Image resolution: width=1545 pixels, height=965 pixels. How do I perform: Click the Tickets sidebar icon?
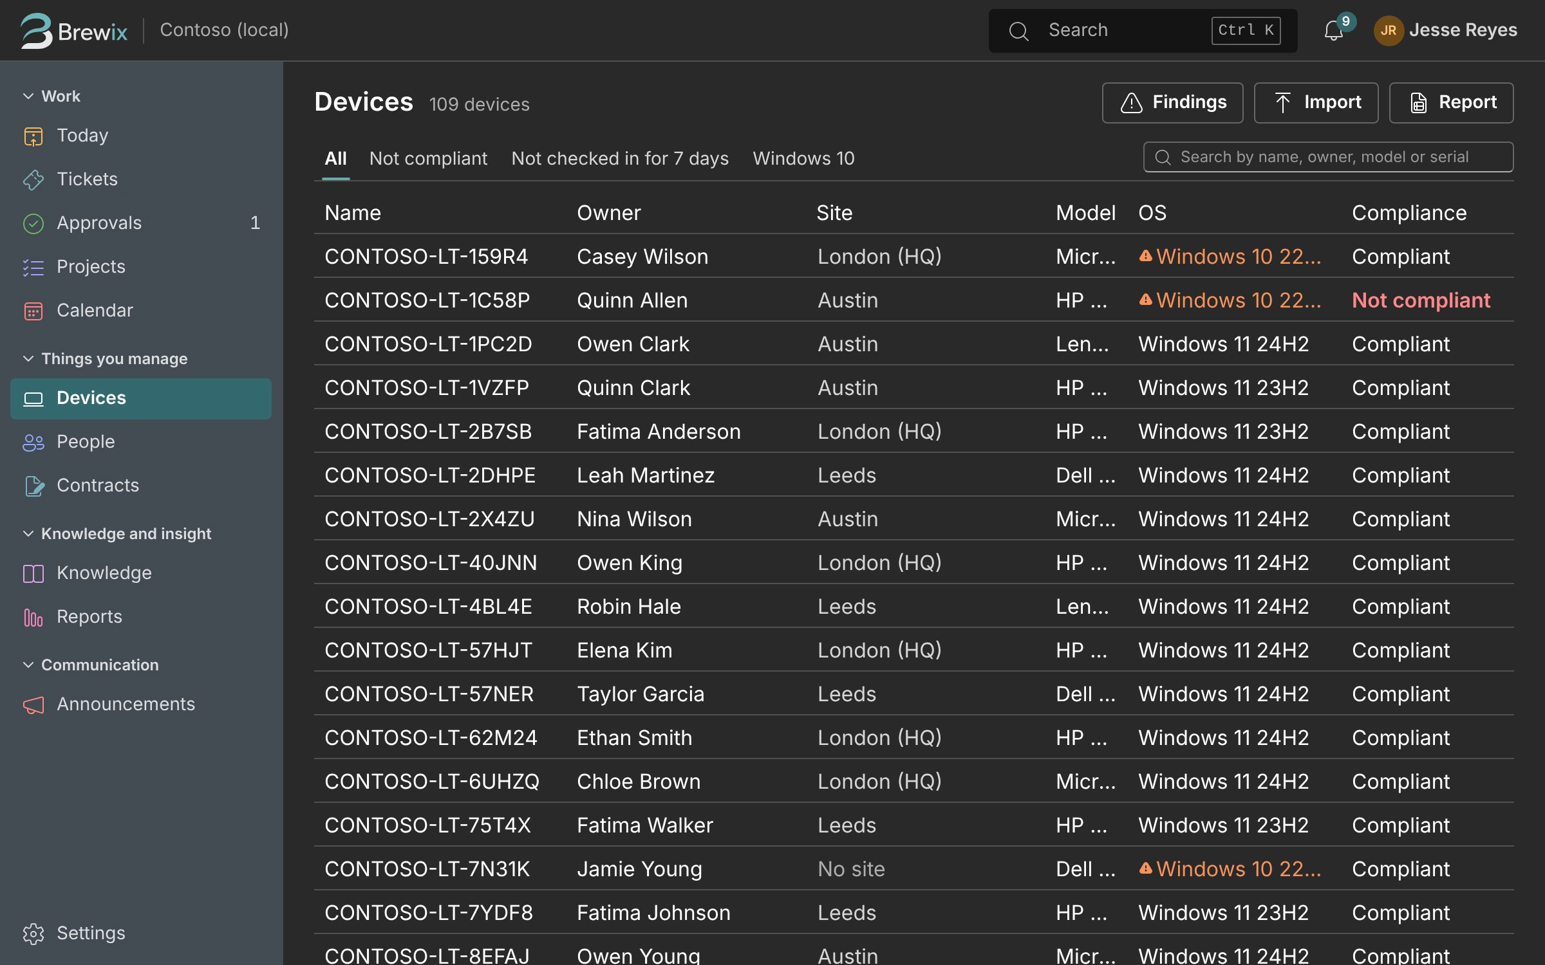coord(33,179)
